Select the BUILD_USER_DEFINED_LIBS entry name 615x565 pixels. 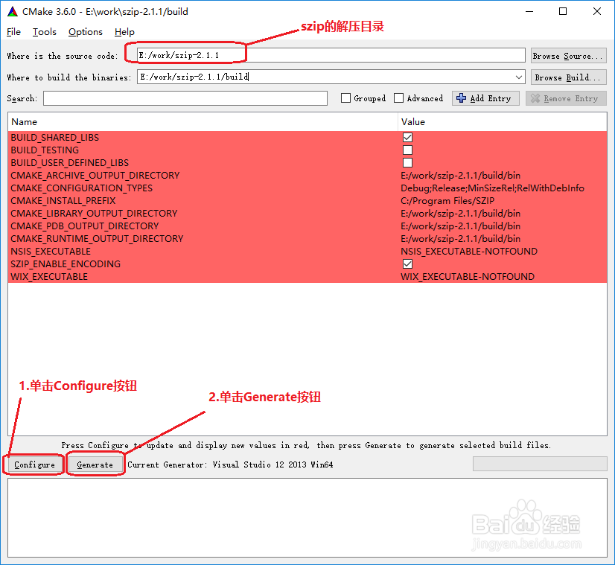[70, 163]
